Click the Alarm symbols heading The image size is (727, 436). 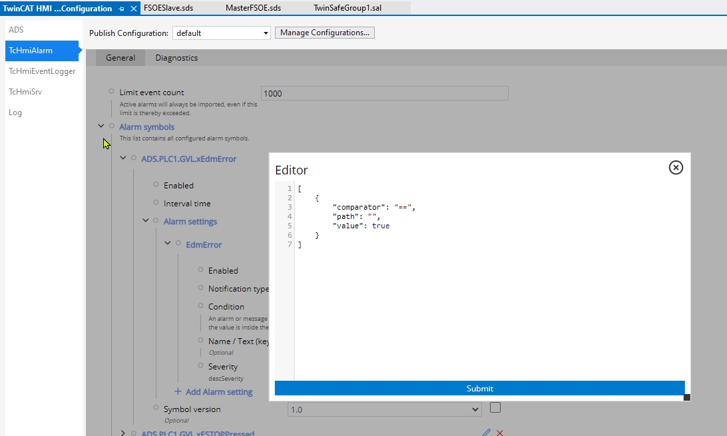click(146, 127)
